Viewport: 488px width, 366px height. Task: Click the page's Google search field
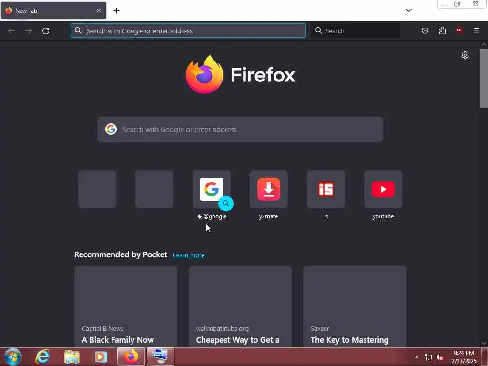pos(240,130)
